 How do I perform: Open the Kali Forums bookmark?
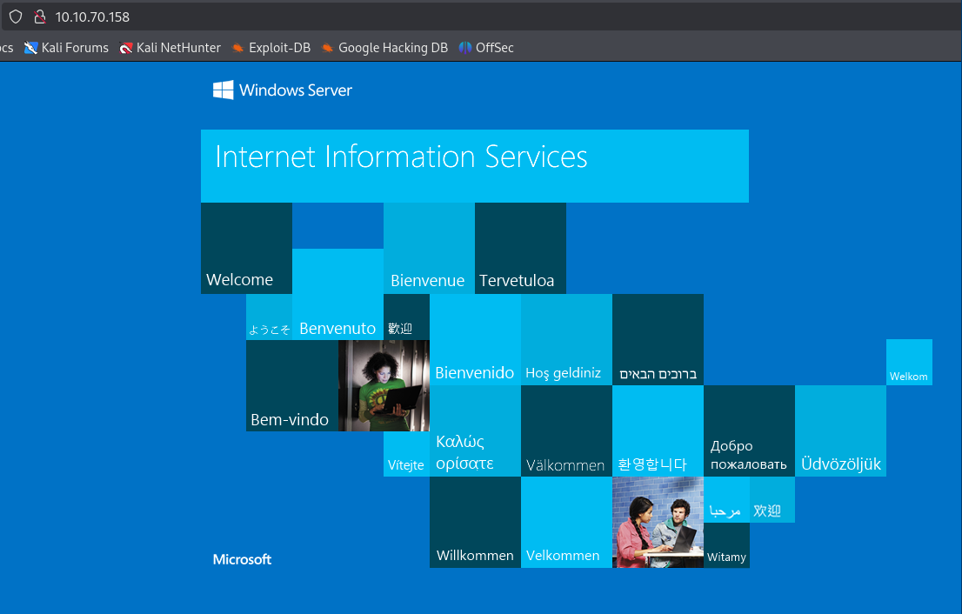[67, 48]
